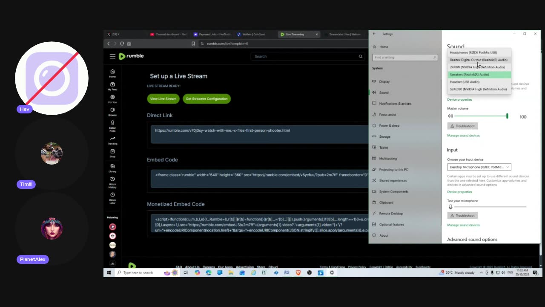Click the Find a setting field

pyautogui.click(x=405, y=57)
